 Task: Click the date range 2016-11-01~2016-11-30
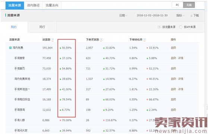pyautogui.click(x=152, y=16)
